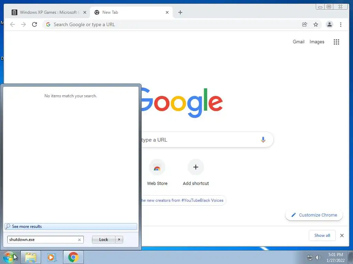Open a new Chrome tab with the plus button
353x264 pixels.
click(180, 12)
